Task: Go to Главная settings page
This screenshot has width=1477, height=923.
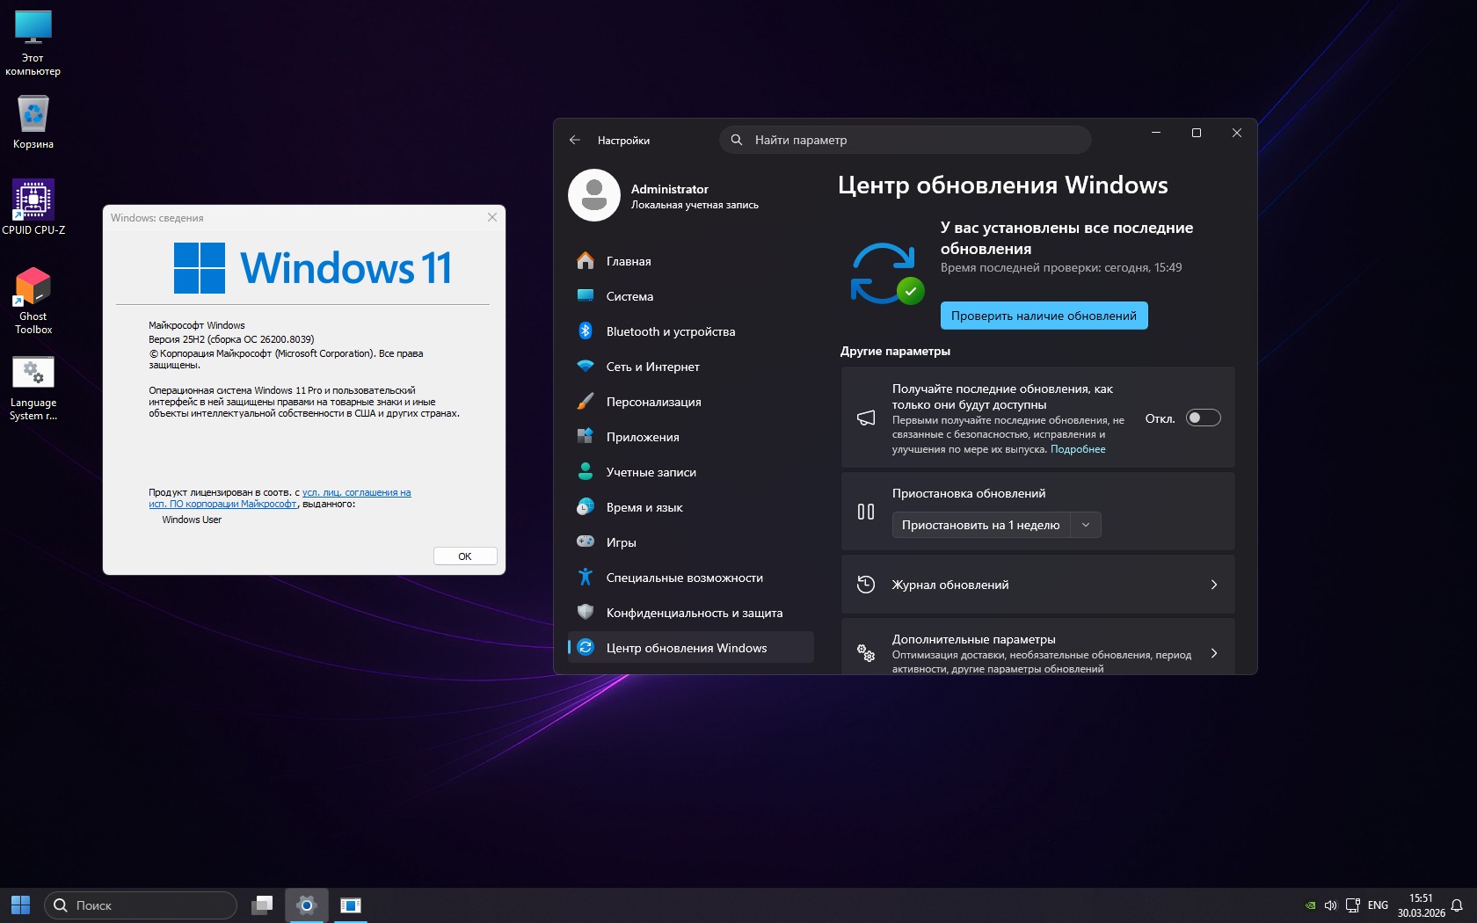Action: point(629,261)
